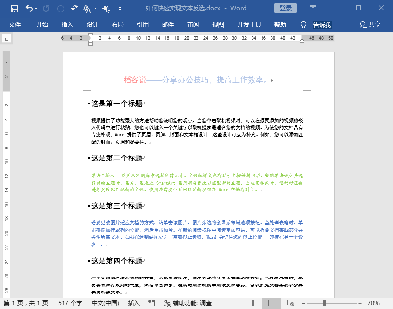This screenshot has width=393, height=309.
Task: Open the undo history dropdown arrow
Action: [x=36, y=9]
